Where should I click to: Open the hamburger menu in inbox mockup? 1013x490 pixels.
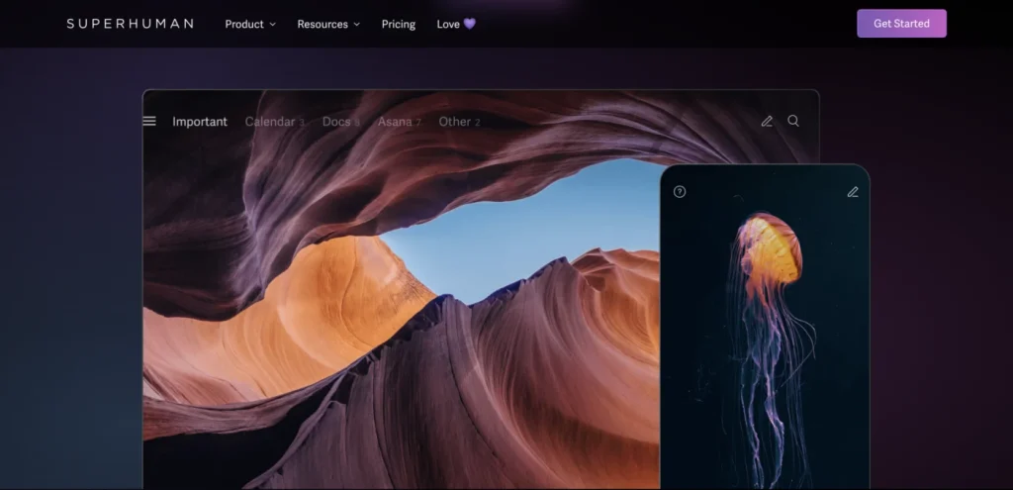[x=149, y=122]
